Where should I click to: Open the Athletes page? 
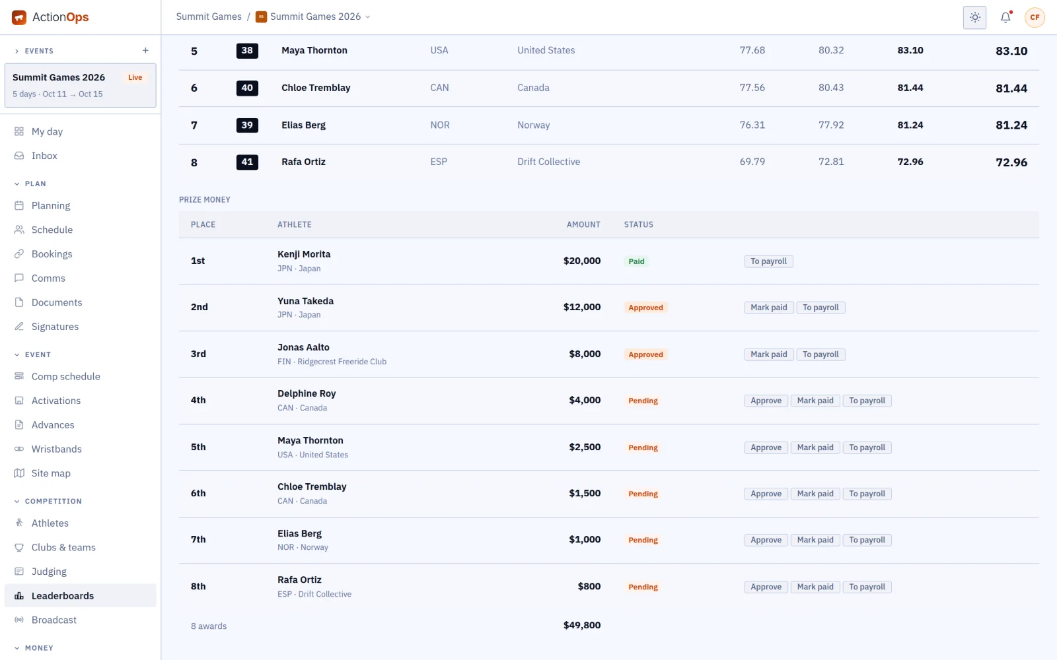tap(81, 523)
